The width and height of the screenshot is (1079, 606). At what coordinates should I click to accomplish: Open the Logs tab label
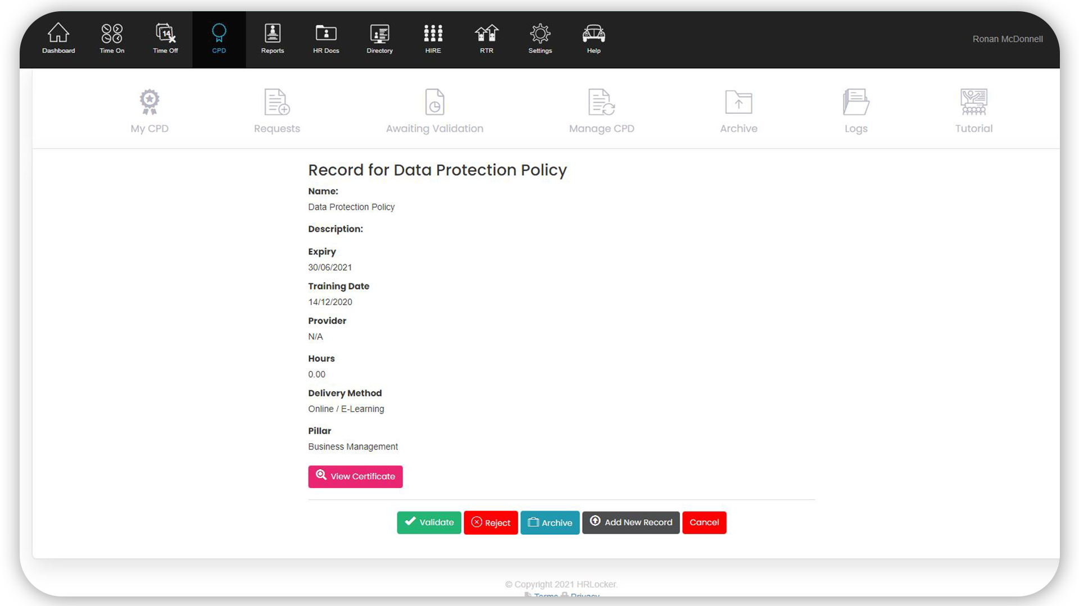tap(856, 128)
